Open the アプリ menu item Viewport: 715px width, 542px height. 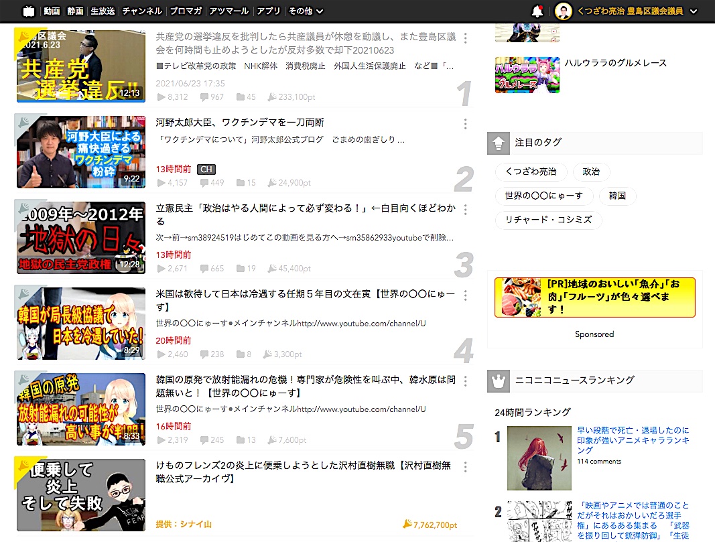click(269, 11)
